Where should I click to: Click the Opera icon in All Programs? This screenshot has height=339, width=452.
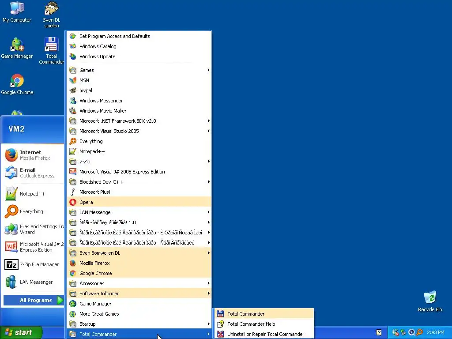[x=73, y=202]
